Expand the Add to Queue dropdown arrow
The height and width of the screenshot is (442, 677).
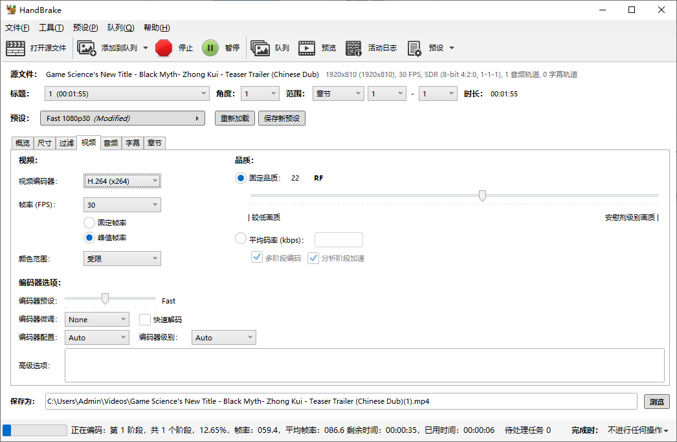click(146, 48)
